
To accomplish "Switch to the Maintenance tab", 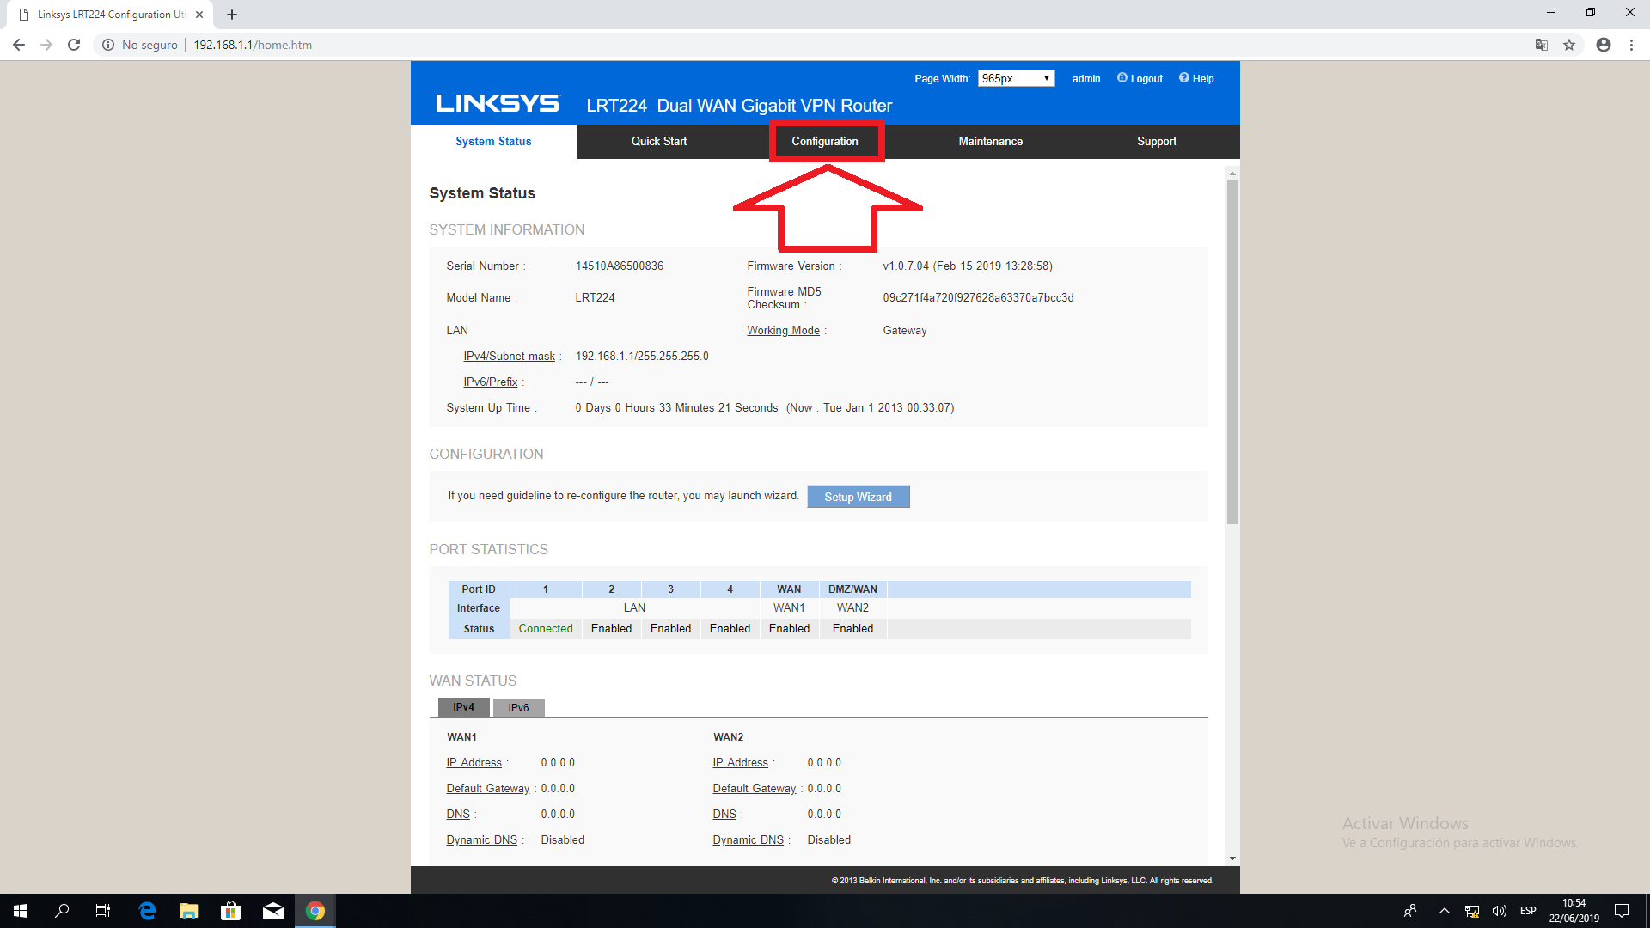I will coord(990,141).
